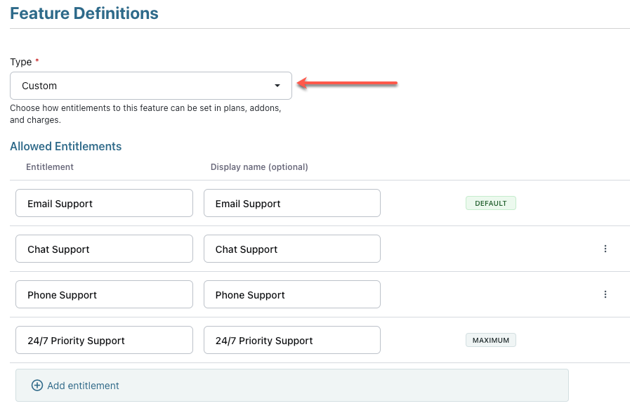Open the kebab menu for Phone Support row
The height and width of the screenshot is (413, 630).
pyautogui.click(x=605, y=294)
